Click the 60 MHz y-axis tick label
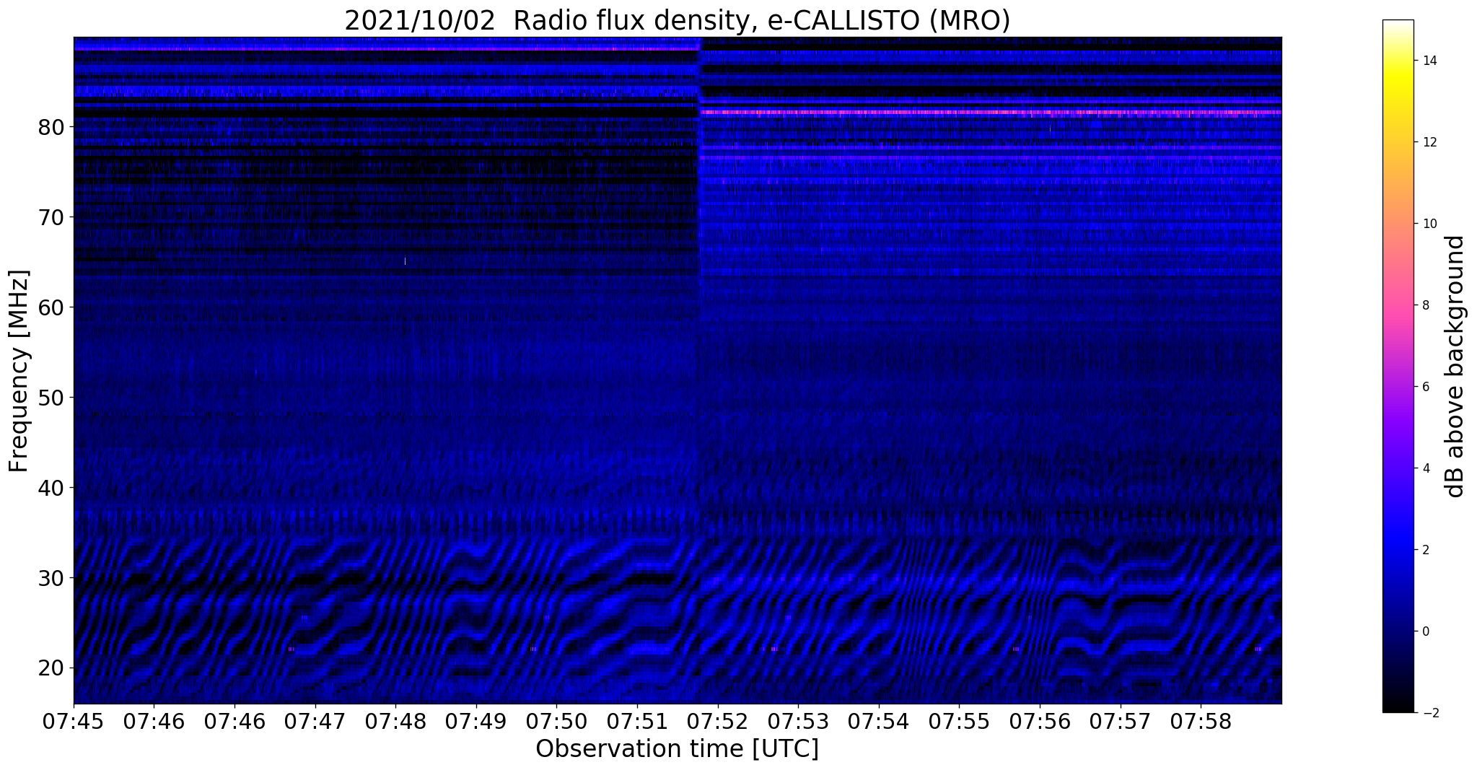This screenshot has width=1477, height=770. 51,307
